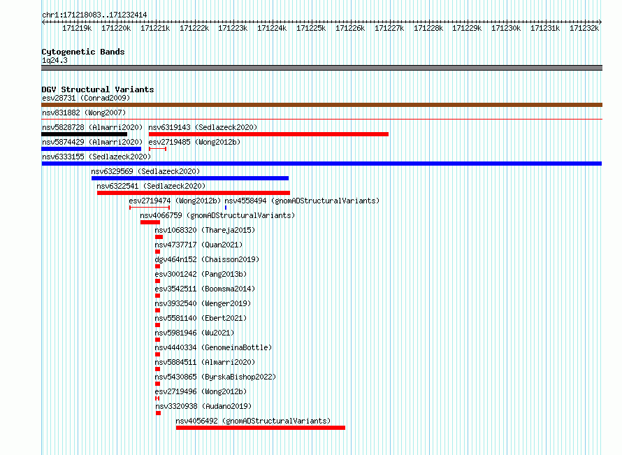The width and height of the screenshot is (622, 455).
Task: Click the nsv5828728 (Almarri2020) label
Action: click(92, 127)
